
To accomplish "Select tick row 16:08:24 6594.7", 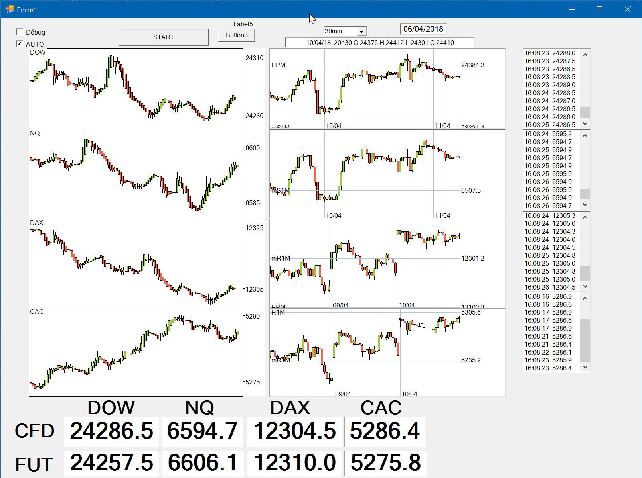I will click(x=551, y=142).
